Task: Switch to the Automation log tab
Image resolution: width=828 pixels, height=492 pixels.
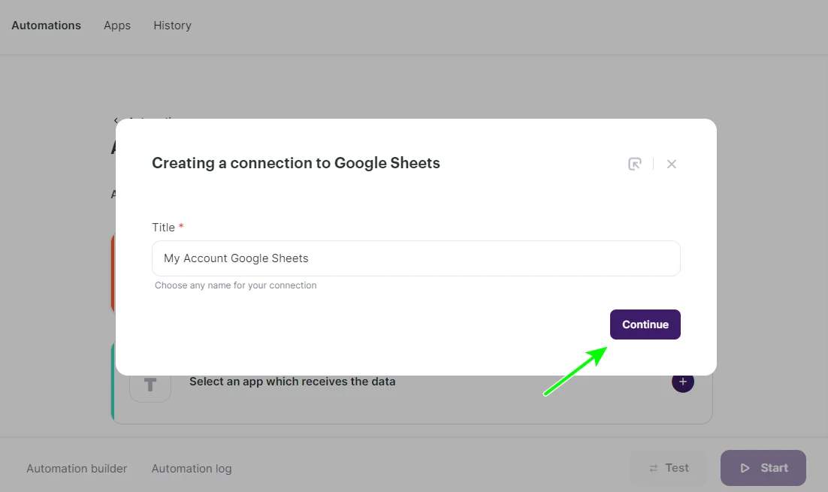Action: [x=192, y=469]
